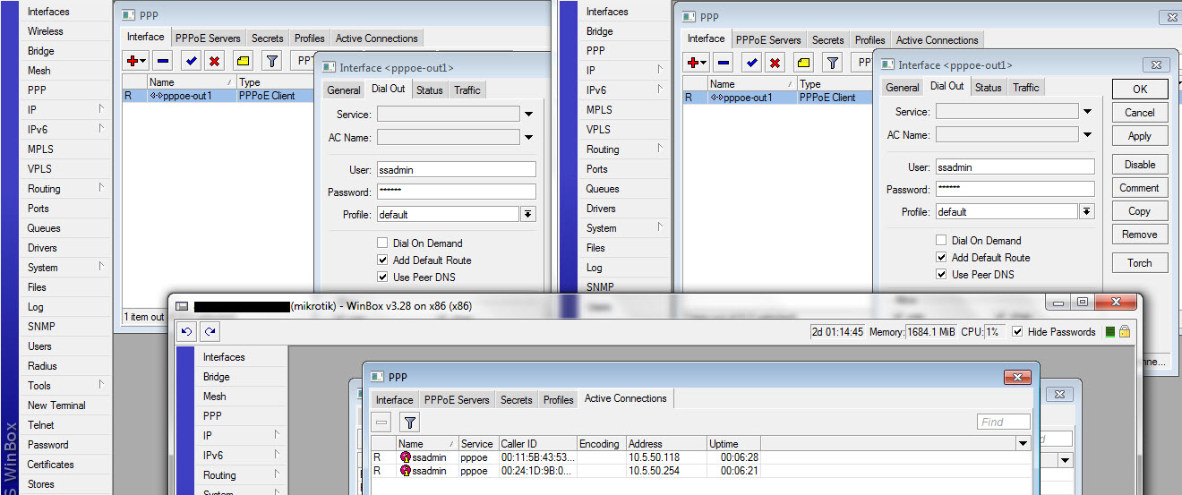Switch to Secrets tab in the WinBox v3.28 PPP window
The height and width of the screenshot is (495, 1182).
[517, 400]
